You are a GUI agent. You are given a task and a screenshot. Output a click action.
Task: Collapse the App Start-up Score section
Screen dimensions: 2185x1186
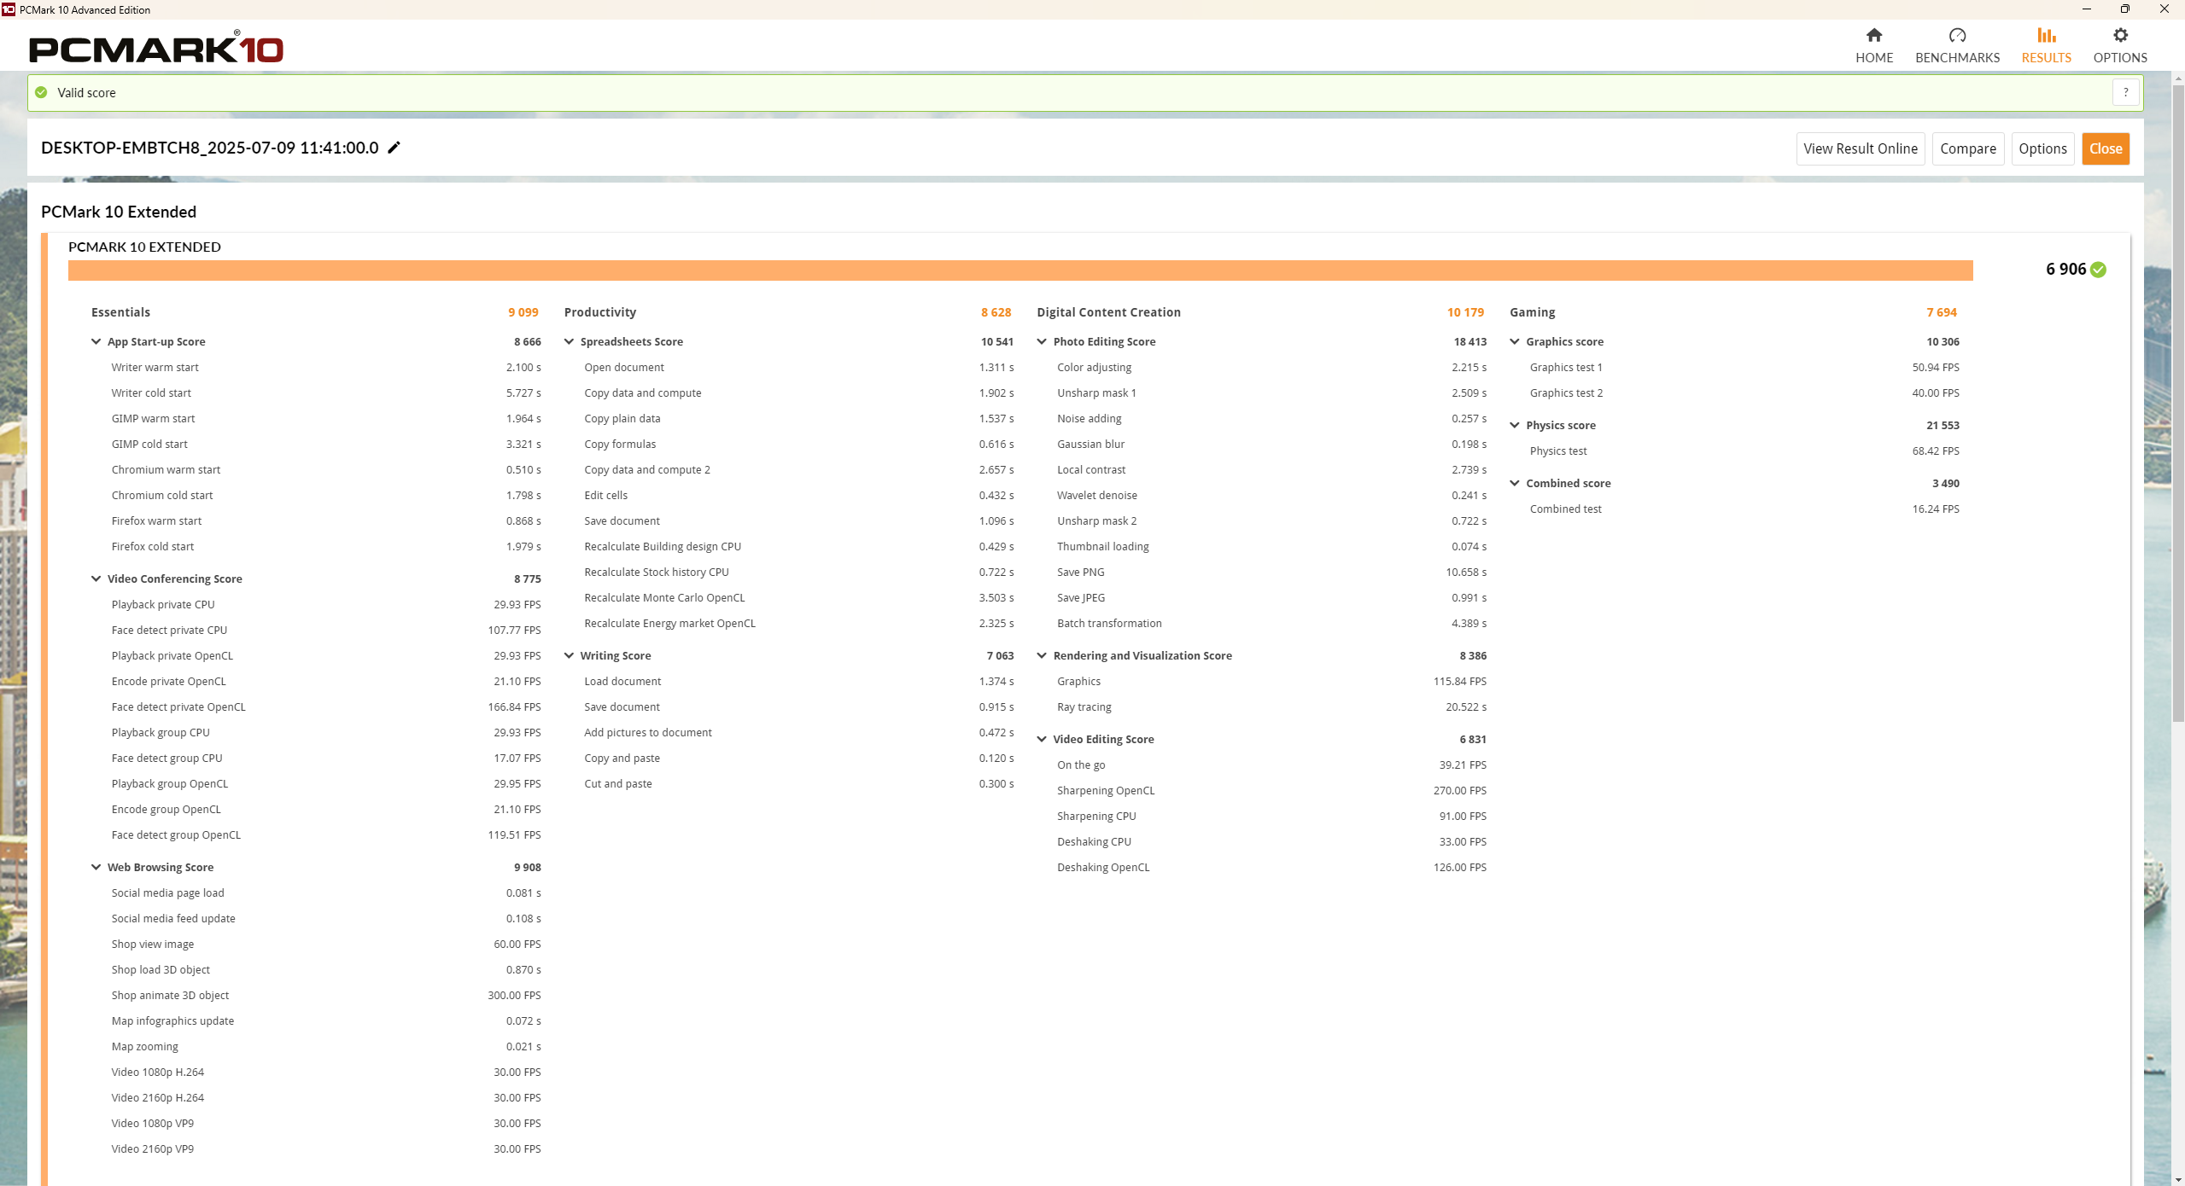[x=96, y=341]
